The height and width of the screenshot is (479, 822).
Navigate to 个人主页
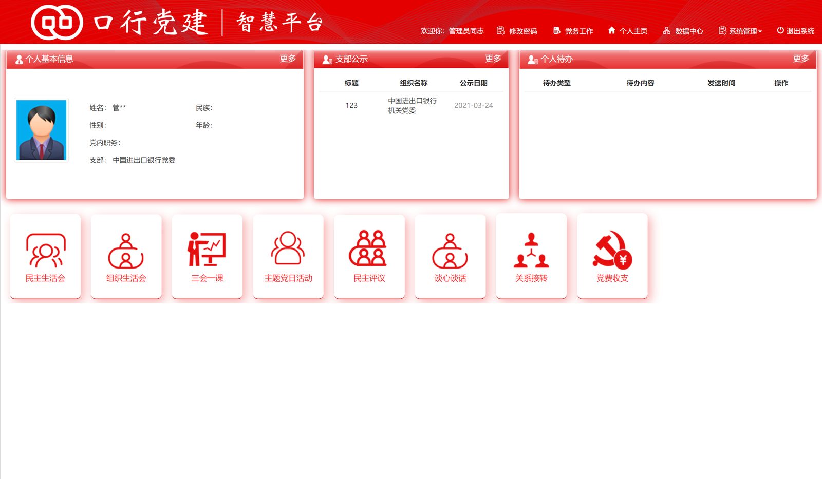coord(628,31)
